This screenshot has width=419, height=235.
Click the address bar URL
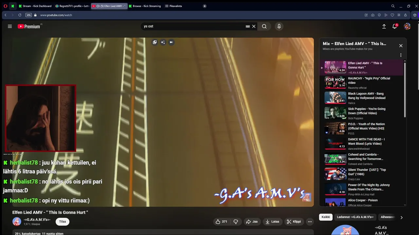click(x=56, y=15)
